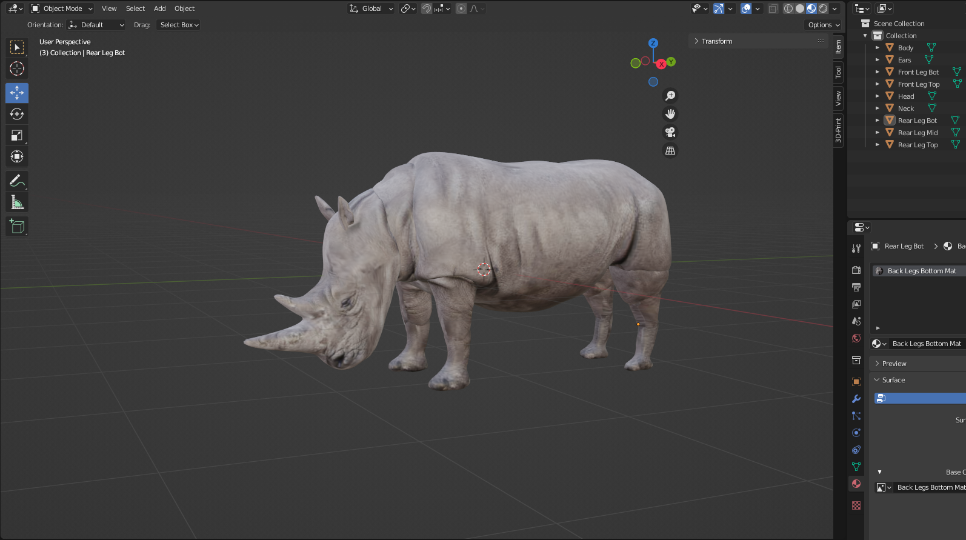This screenshot has width=966, height=540.
Task: Activate the Scale tool
Action: click(17, 135)
